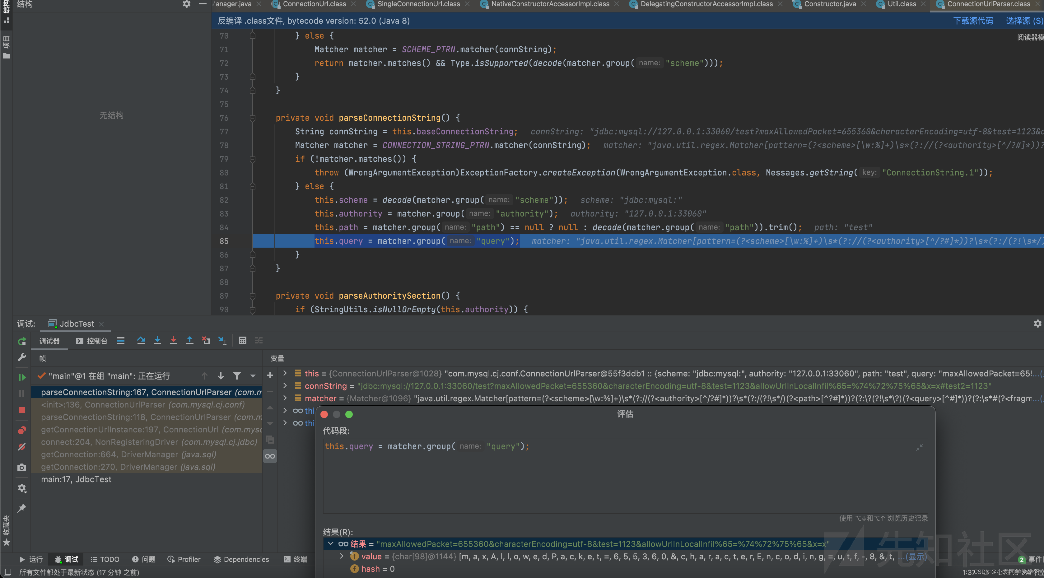Select frame parseConnectionString:118
1044x578 pixels.
147,417
